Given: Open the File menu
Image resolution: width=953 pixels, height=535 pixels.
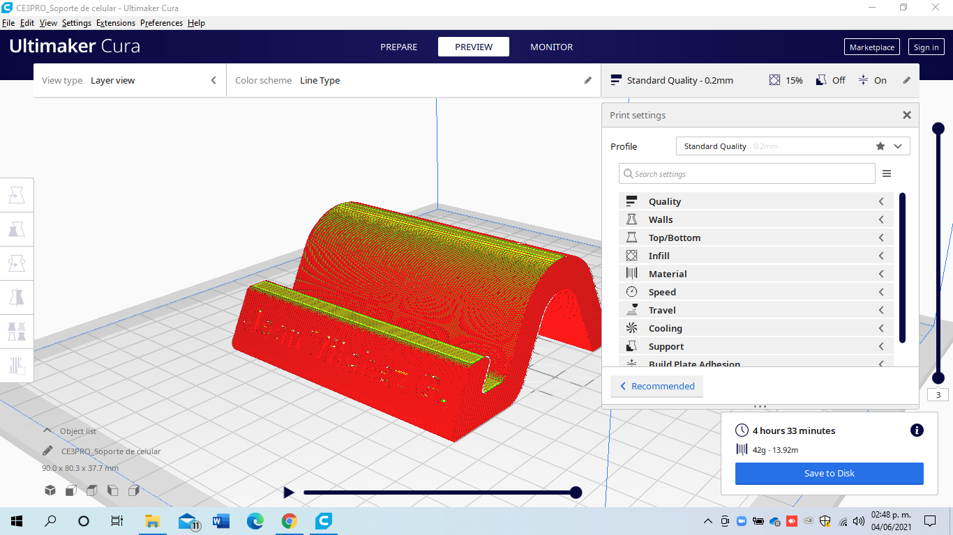Looking at the screenshot, I should point(8,23).
